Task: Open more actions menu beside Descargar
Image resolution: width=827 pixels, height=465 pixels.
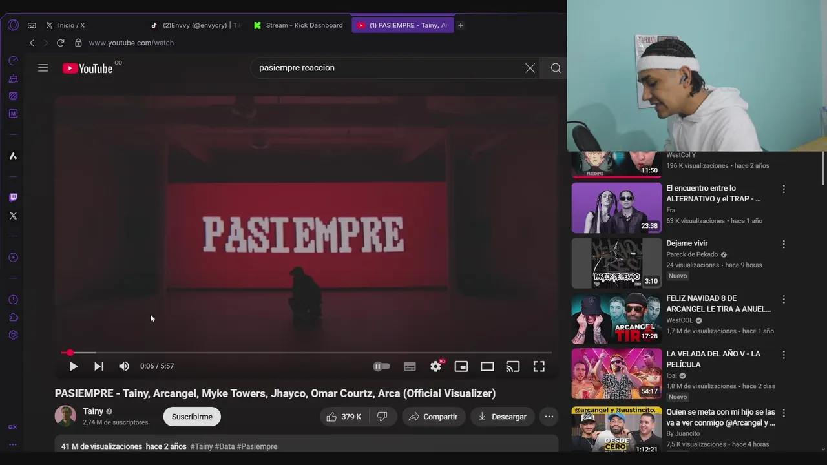Action: 549,417
